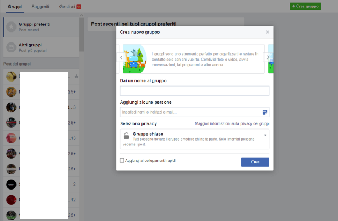Click the Post recenti nei tuoi gruppi preferiti heading

[x=134, y=24]
